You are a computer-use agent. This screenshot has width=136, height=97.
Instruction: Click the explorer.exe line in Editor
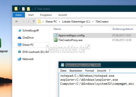(x=89, y=80)
